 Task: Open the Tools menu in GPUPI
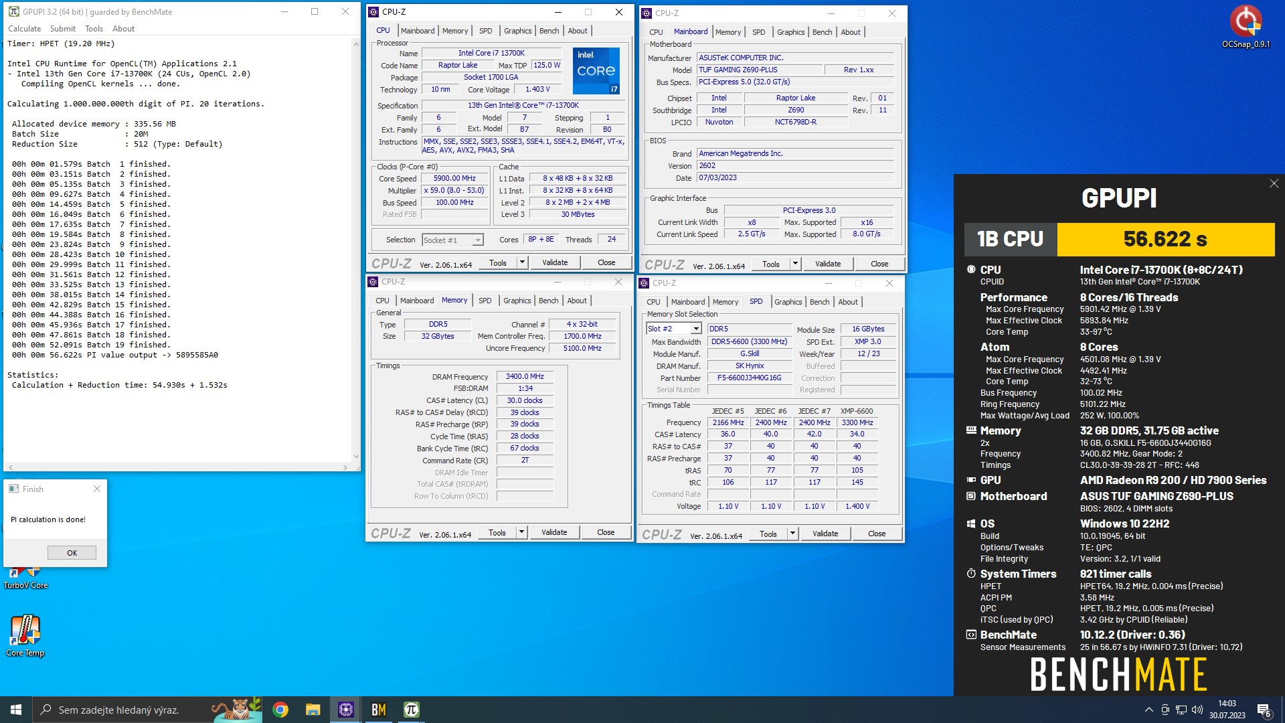(94, 29)
